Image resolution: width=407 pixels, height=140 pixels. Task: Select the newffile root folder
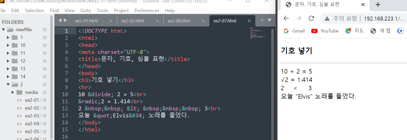coord(23,30)
